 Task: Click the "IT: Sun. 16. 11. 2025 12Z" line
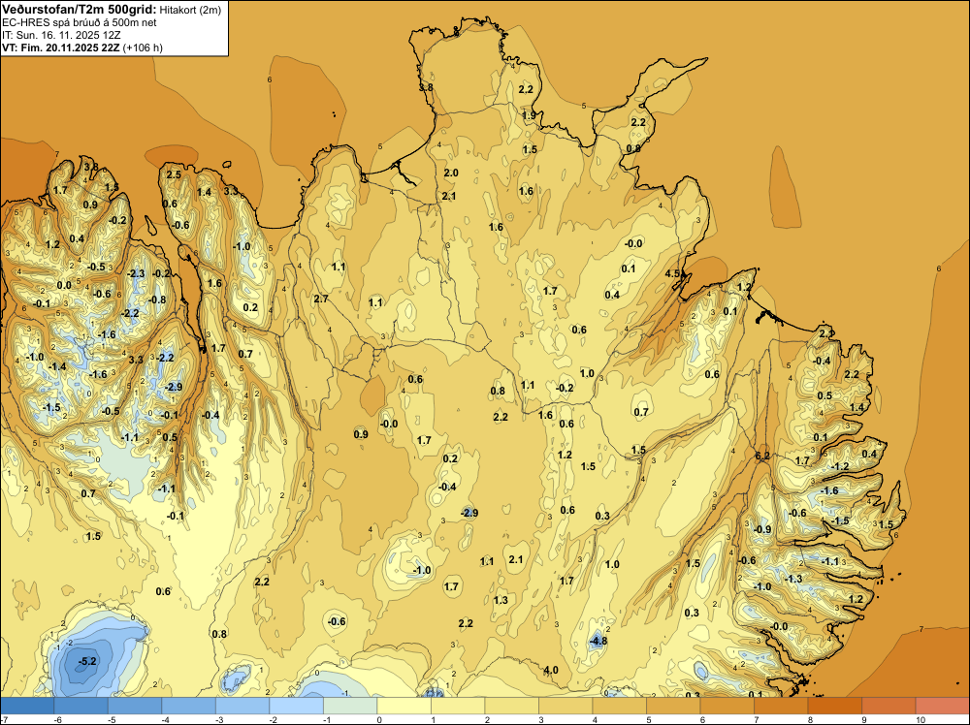[x=61, y=35]
